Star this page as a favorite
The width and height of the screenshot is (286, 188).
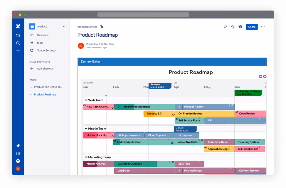click(233, 27)
